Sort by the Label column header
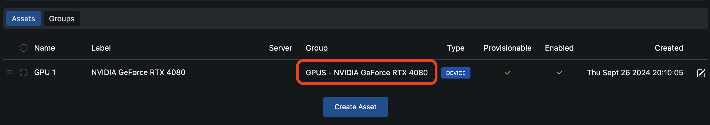 pyautogui.click(x=101, y=48)
